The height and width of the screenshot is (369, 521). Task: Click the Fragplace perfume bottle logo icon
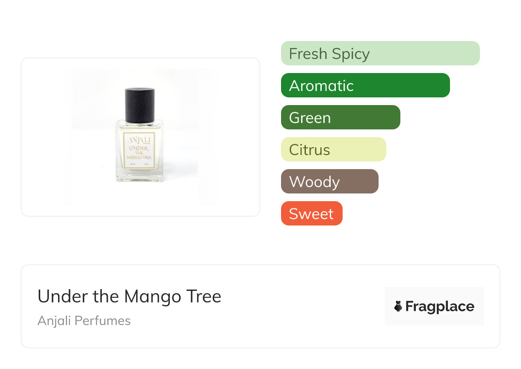pos(398,306)
